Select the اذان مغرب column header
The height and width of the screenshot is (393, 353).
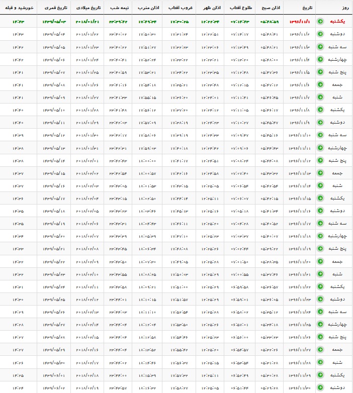tap(148, 8)
